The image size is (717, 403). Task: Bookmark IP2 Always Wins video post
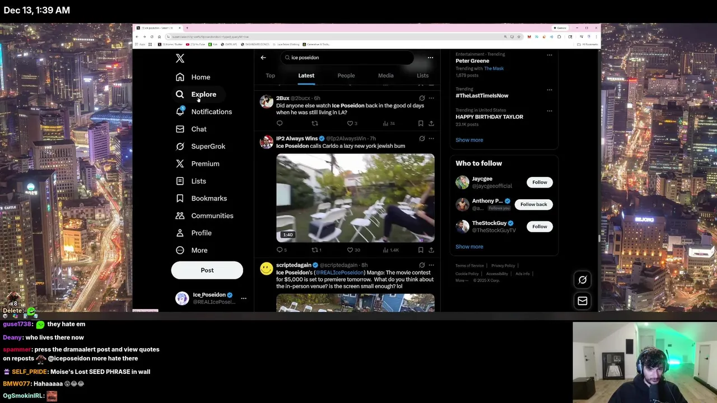421,250
